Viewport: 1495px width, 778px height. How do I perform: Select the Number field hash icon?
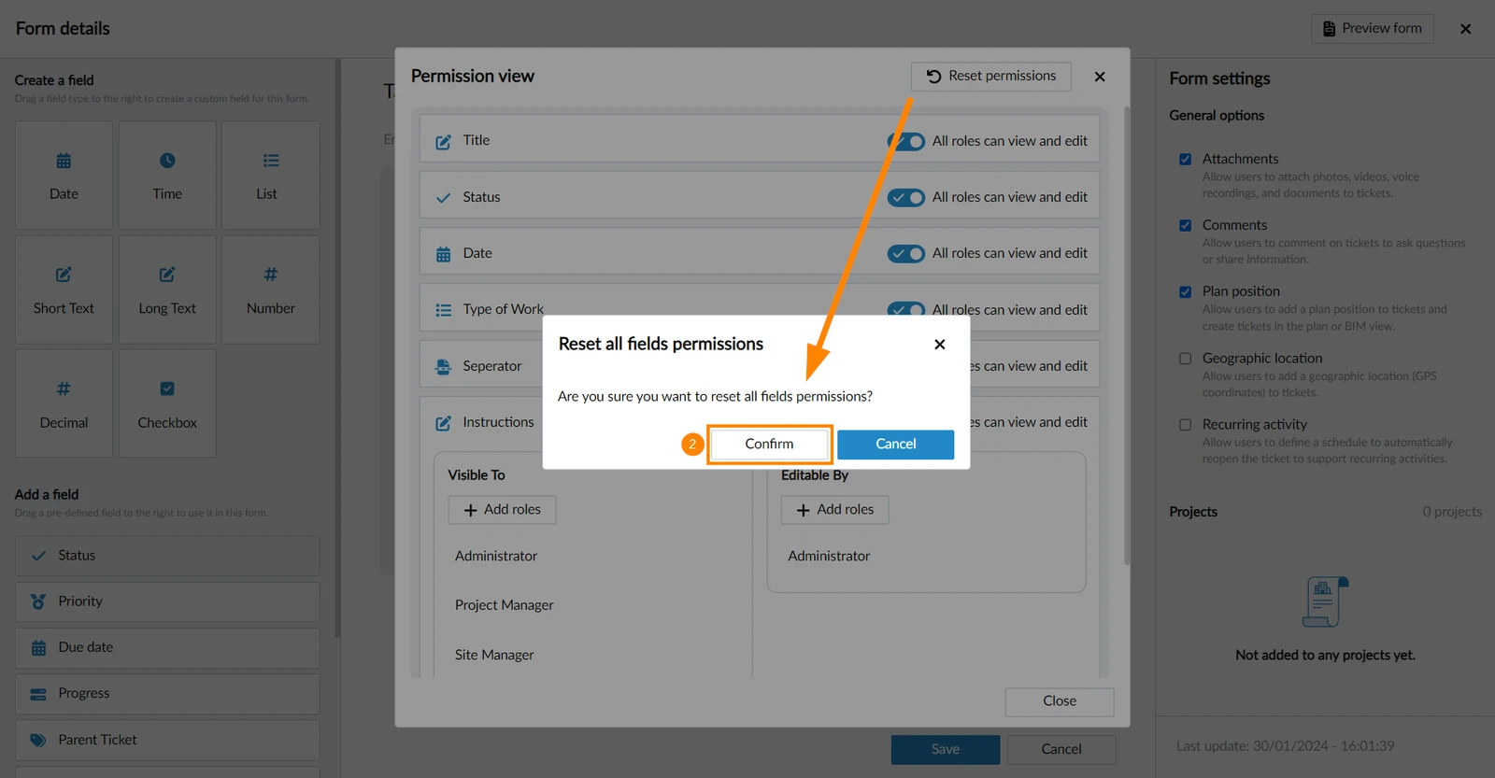271,275
